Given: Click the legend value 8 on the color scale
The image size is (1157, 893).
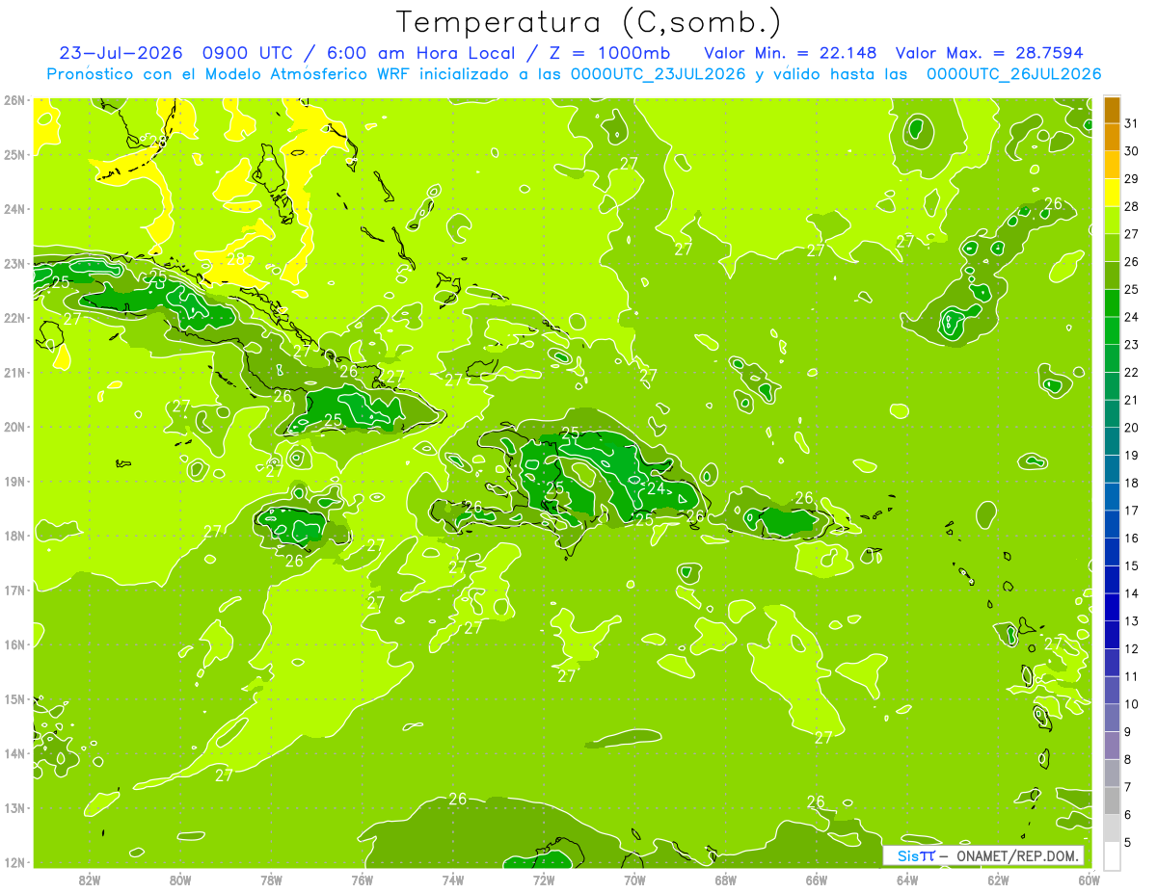Looking at the screenshot, I should 1127,759.
